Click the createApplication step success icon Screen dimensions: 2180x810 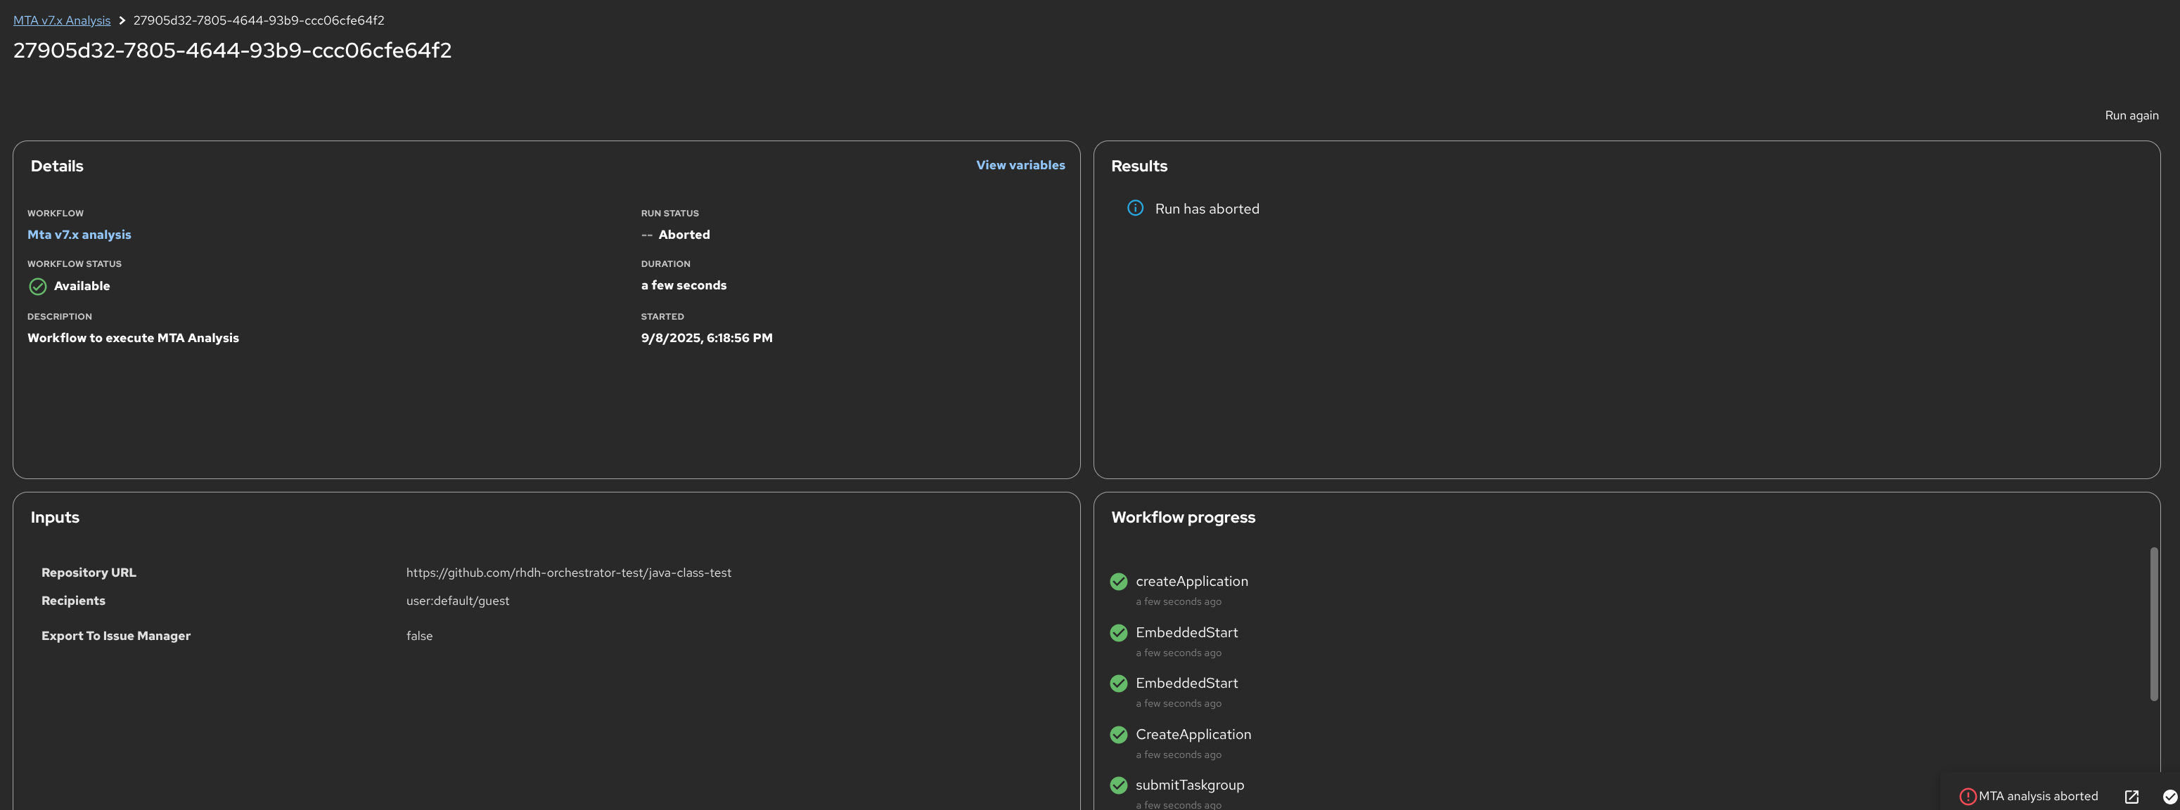point(1118,582)
